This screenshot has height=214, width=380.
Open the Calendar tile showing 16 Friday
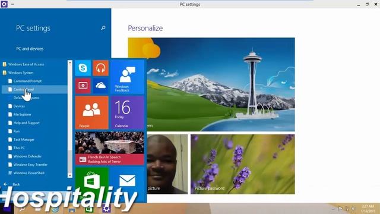pos(127,112)
